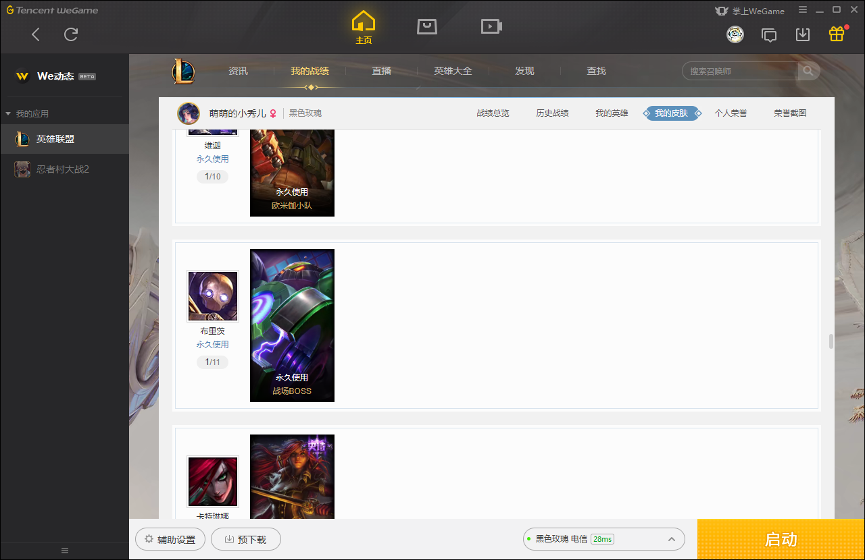This screenshot has height=560, width=865.
Task: Click the 掌上WeGame link
Action: [x=750, y=11]
